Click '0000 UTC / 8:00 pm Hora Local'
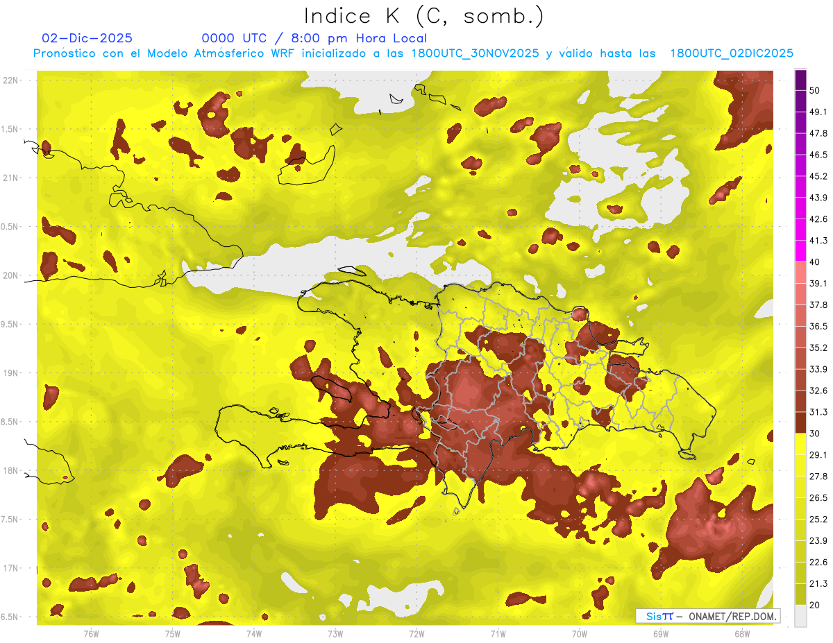The width and height of the screenshot is (833, 643). (x=314, y=38)
